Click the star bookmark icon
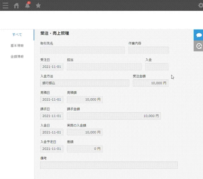Image resolution: width=203 pixels, height=179 pixels. pyautogui.click(x=38, y=5)
